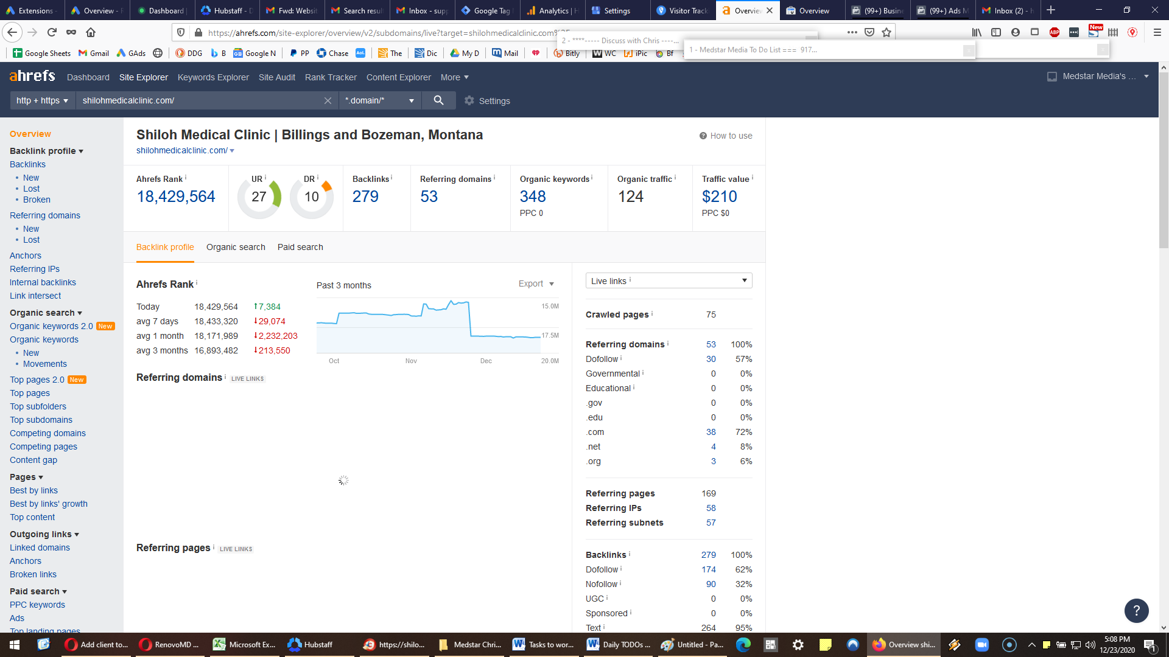This screenshot has width=1169, height=657.
Task: Go to the browser home icon
Action: pos(91,32)
